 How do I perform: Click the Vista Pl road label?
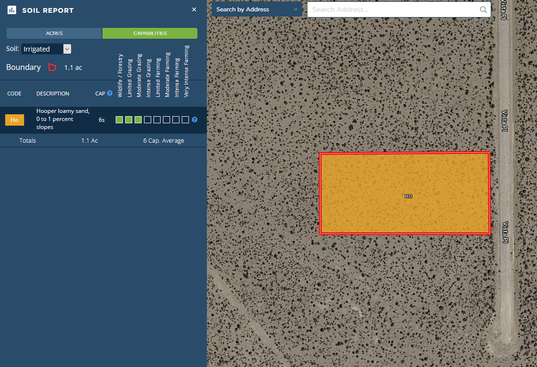click(504, 121)
